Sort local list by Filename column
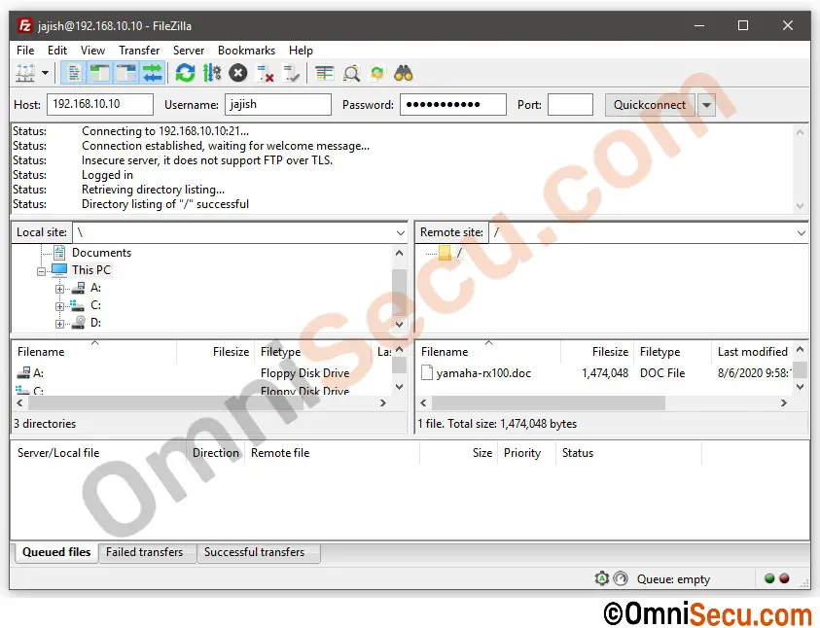Image resolution: width=820 pixels, height=628 pixels. click(x=94, y=352)
